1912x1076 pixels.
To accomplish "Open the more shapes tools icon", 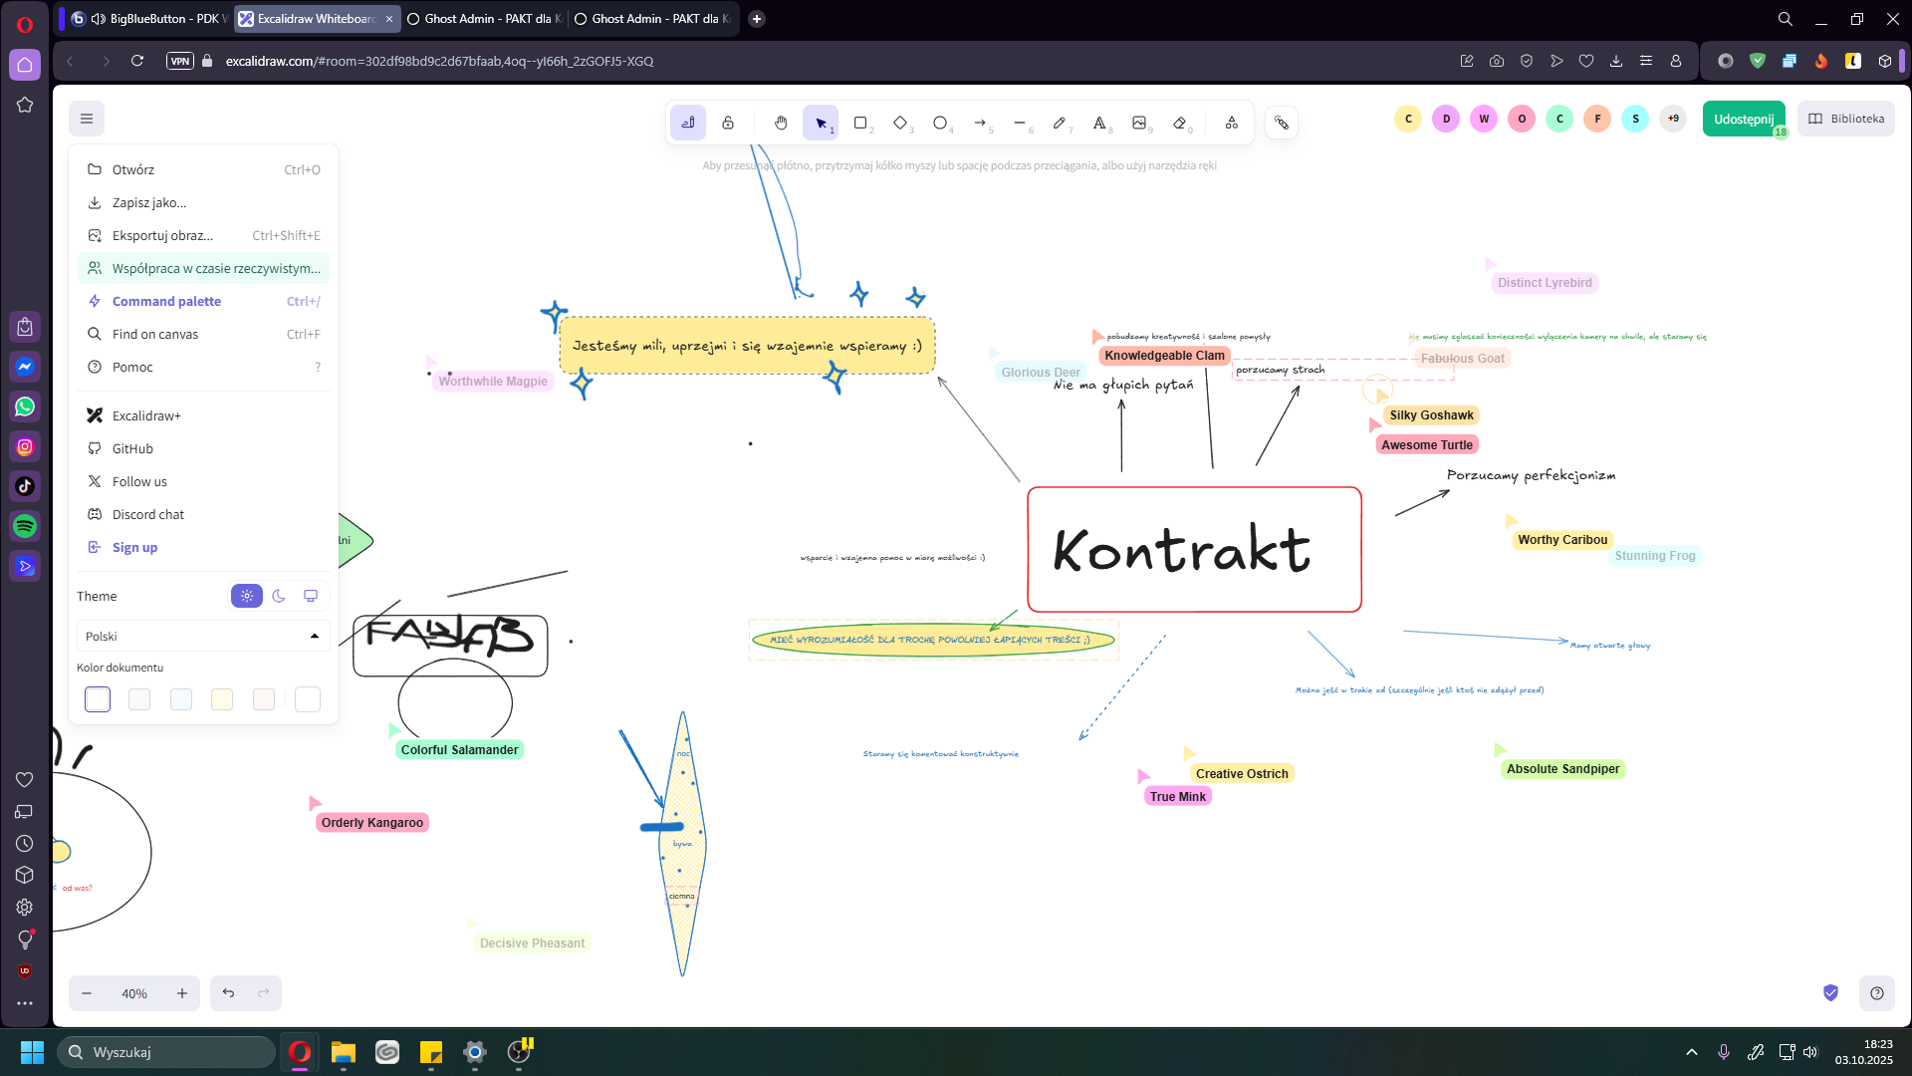I will click(1232, 123).
